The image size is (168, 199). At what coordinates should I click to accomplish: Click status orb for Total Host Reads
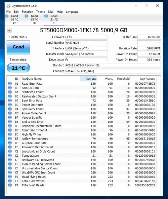[10, 185]
